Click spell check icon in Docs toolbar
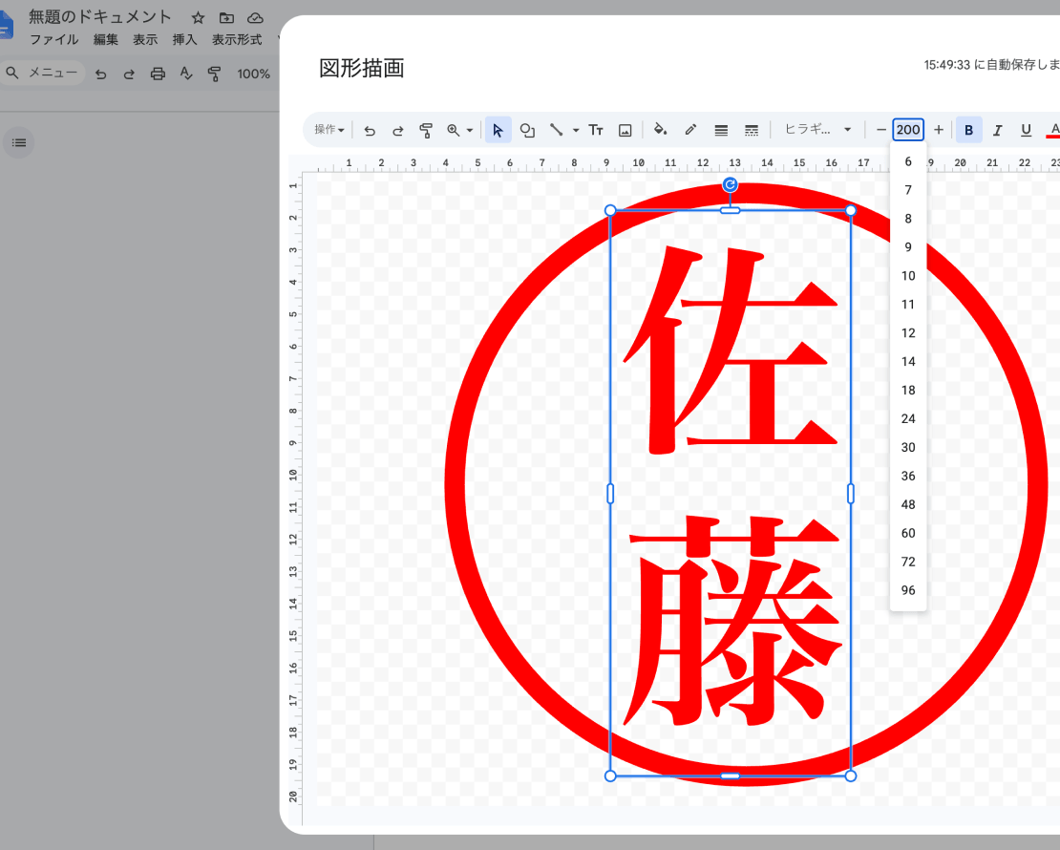The height and width of the screenshot is (850, 1060). click(x=186, y=73)
